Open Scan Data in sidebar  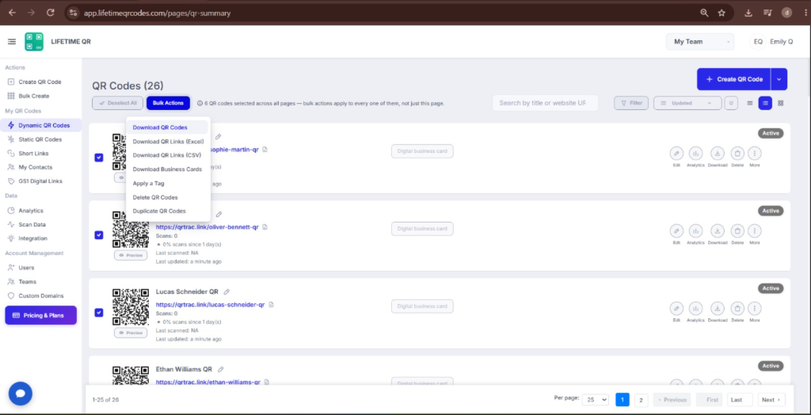coord(32,225)
